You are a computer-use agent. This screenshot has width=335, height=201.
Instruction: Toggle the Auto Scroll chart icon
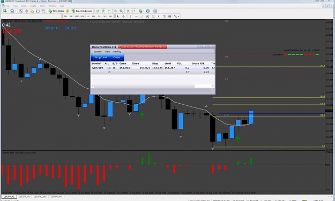[x=128, y=11]
